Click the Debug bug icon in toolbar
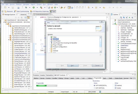Screen dimensions: 138x94 click(x=26, y=7)
